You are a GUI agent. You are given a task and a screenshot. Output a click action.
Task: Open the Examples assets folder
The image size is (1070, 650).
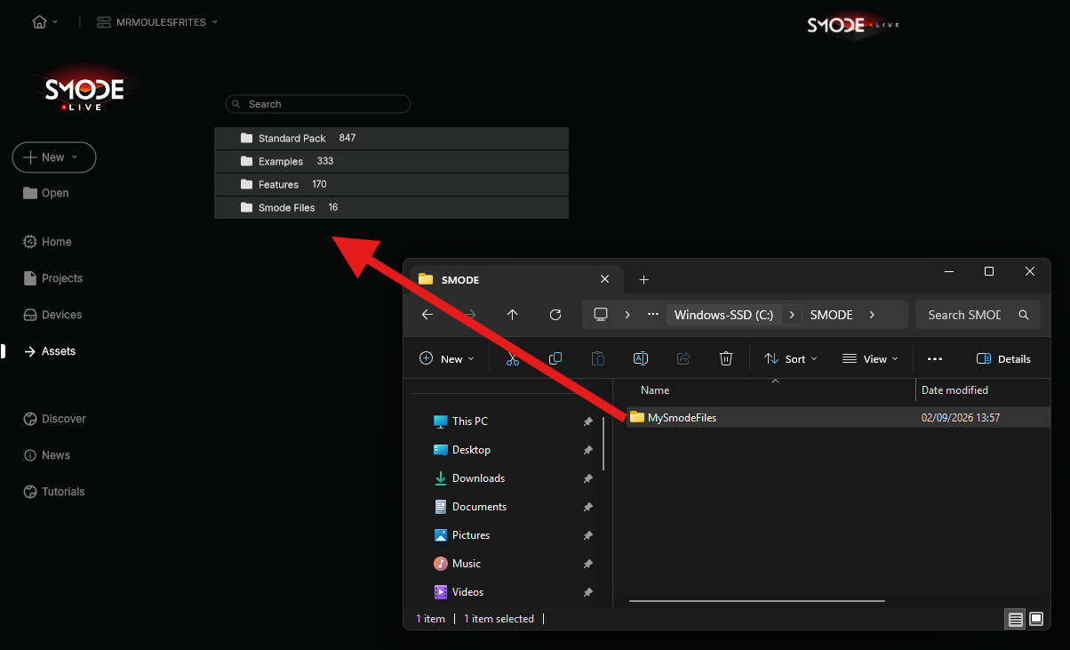point(391,162)
